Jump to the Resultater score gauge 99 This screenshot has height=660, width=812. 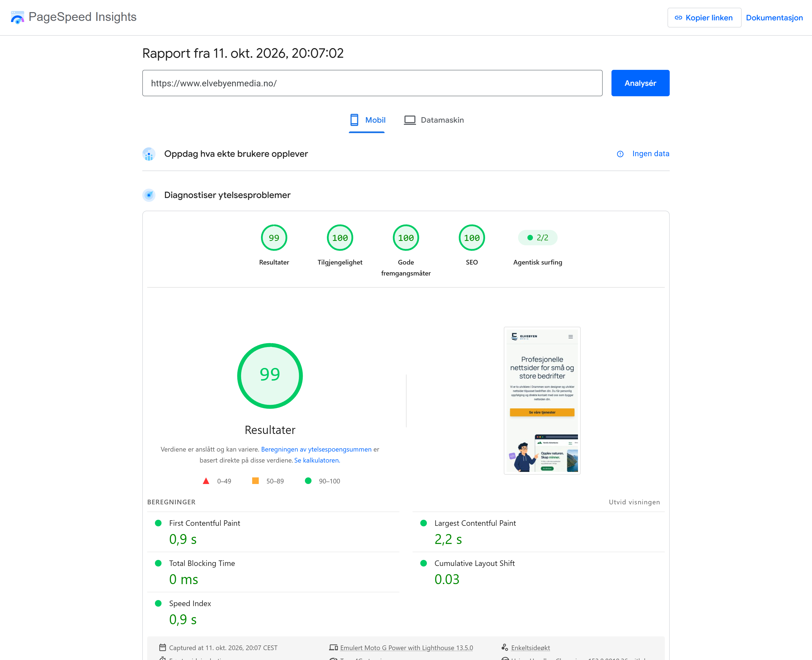(x=274, y=238)
